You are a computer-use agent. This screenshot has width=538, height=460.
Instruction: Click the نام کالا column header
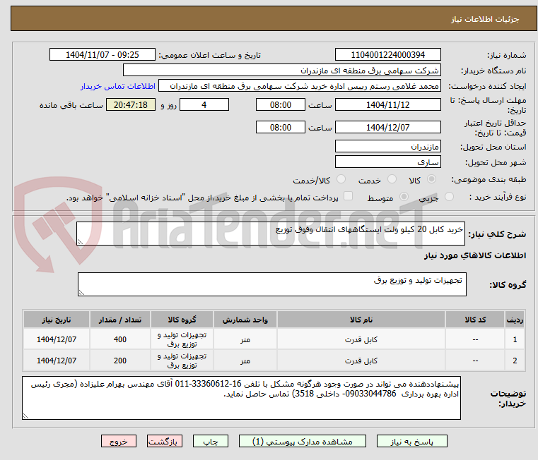point(361,320)
